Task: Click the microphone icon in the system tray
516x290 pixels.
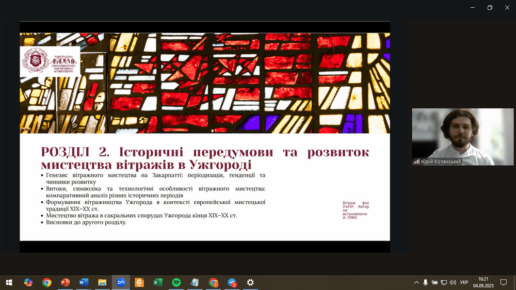Action: coord(426,282)
